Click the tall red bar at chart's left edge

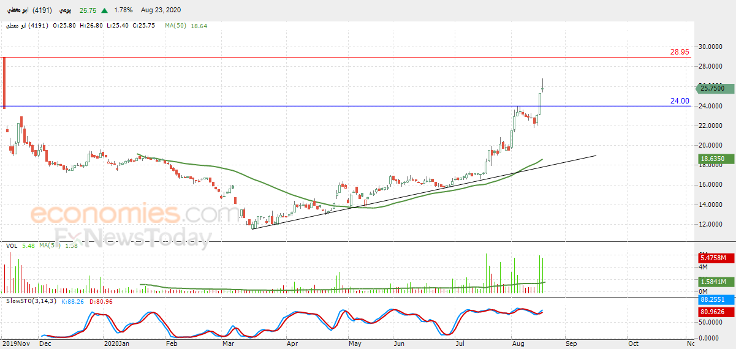[4, 83]
